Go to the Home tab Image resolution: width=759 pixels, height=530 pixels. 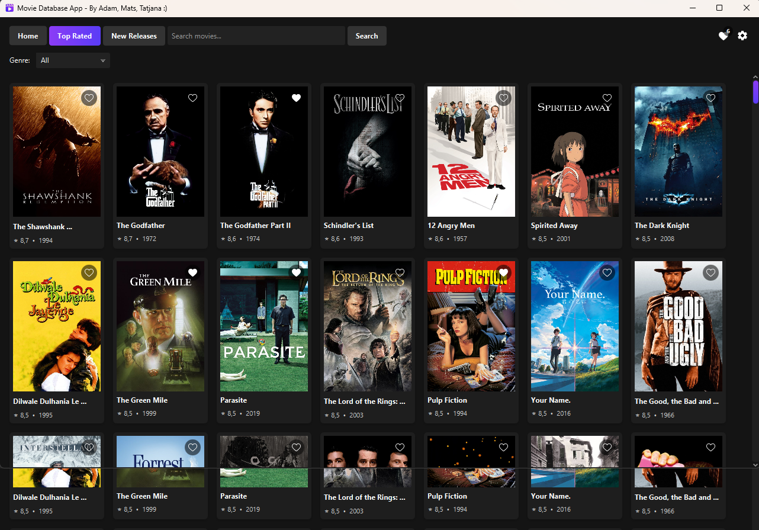(27, 36)
